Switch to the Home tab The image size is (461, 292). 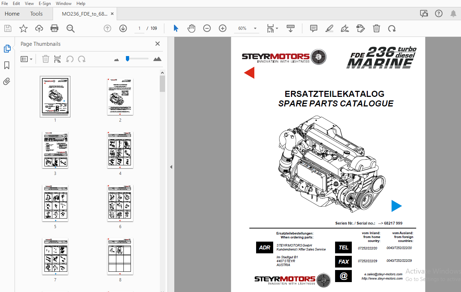(12, 14)
